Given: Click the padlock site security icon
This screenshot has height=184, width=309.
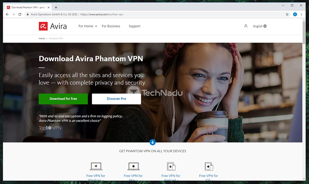Looking at the screenshot, I should pos(28,15).
